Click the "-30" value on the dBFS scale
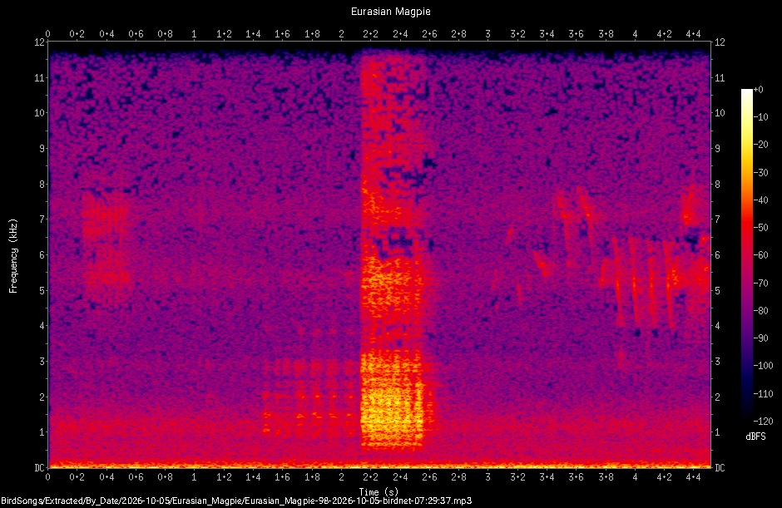 (760, 172)
